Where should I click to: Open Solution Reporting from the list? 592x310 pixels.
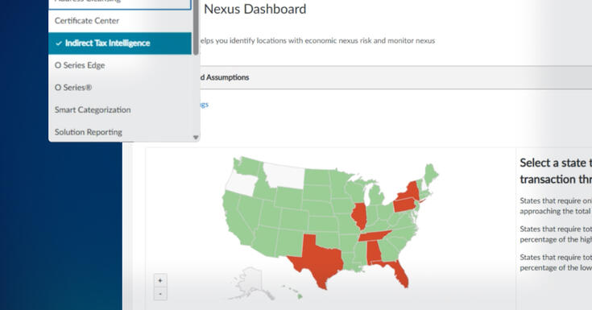(120, 132)
